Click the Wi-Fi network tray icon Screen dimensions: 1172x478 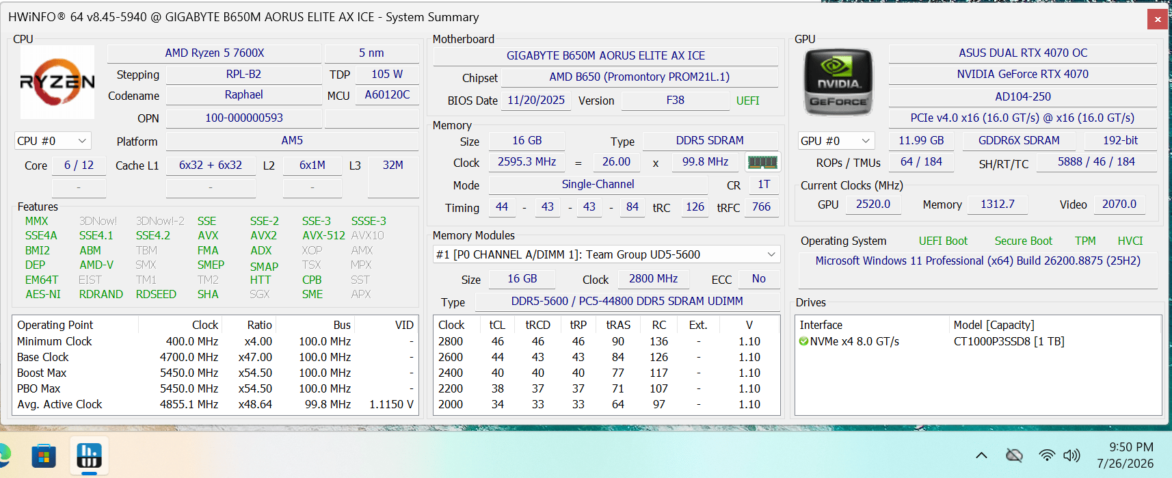[x=1046, y=455]
